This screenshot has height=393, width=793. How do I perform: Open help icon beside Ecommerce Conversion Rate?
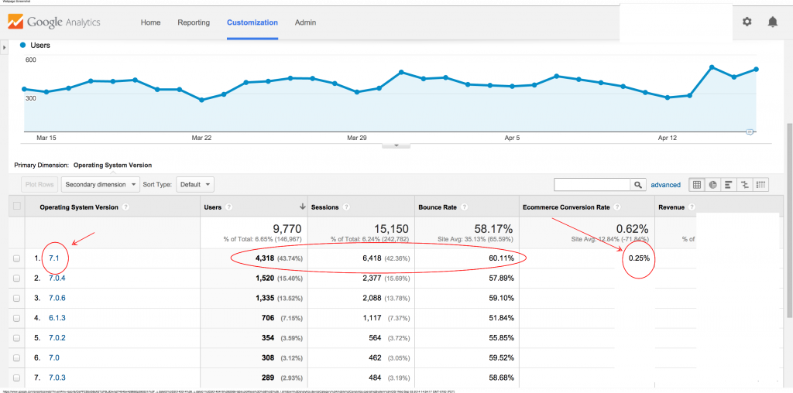617,207
